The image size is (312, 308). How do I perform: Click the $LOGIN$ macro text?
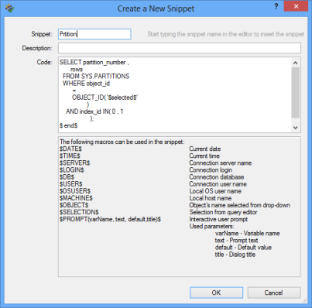[x=72, y=170]
